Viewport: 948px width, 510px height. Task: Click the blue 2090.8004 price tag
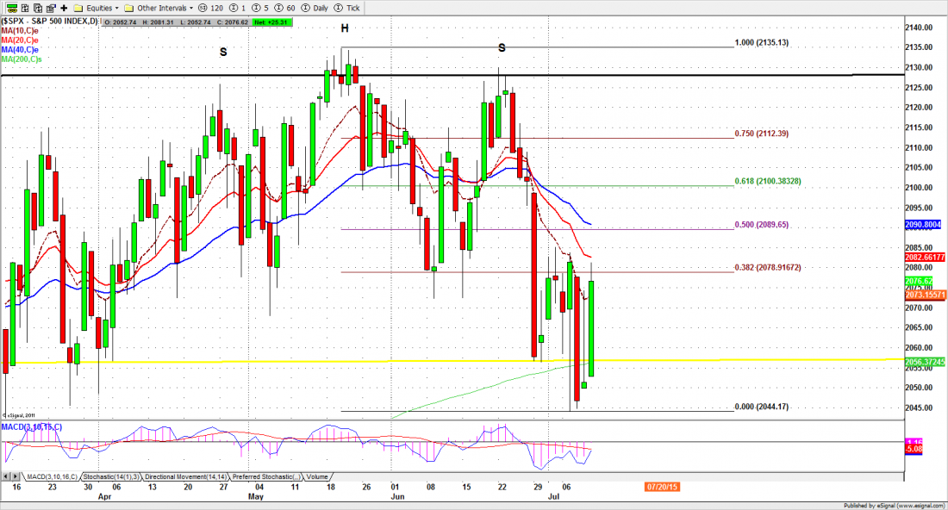coord(926,225)
